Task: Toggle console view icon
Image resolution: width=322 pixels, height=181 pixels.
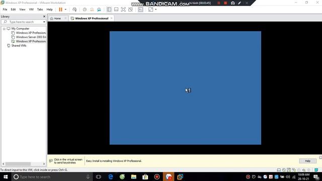Action: click(x=140, y=10)
